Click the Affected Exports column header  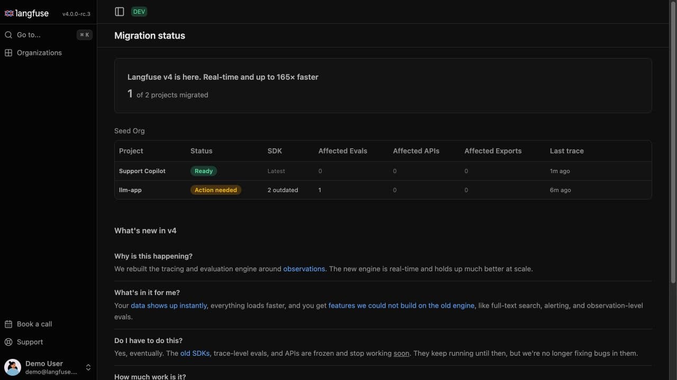pos(493,151)
